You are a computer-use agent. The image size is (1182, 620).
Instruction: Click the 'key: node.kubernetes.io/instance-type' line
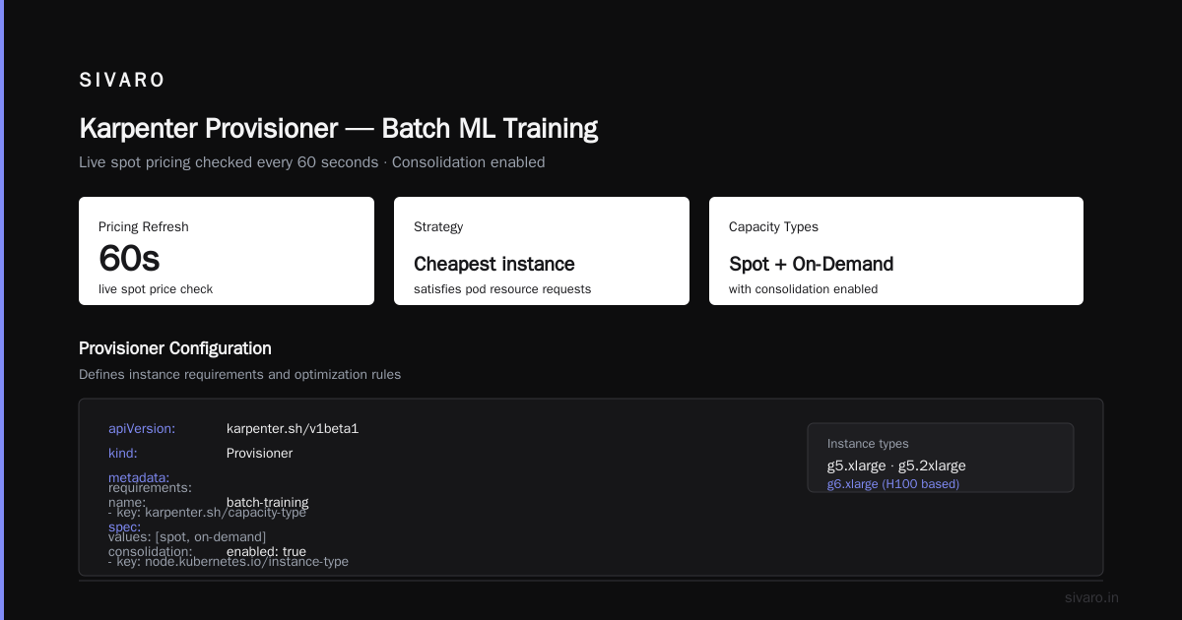click(x=229, y=562)
